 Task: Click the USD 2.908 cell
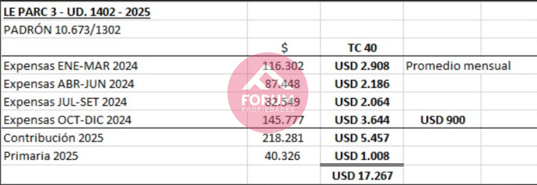(x=362, y=66)
